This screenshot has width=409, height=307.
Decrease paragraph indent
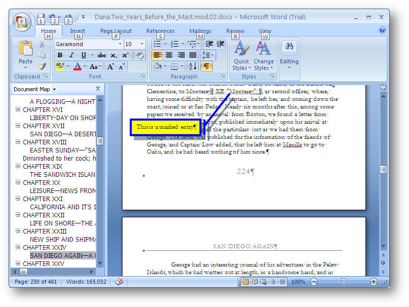point(210,44)
